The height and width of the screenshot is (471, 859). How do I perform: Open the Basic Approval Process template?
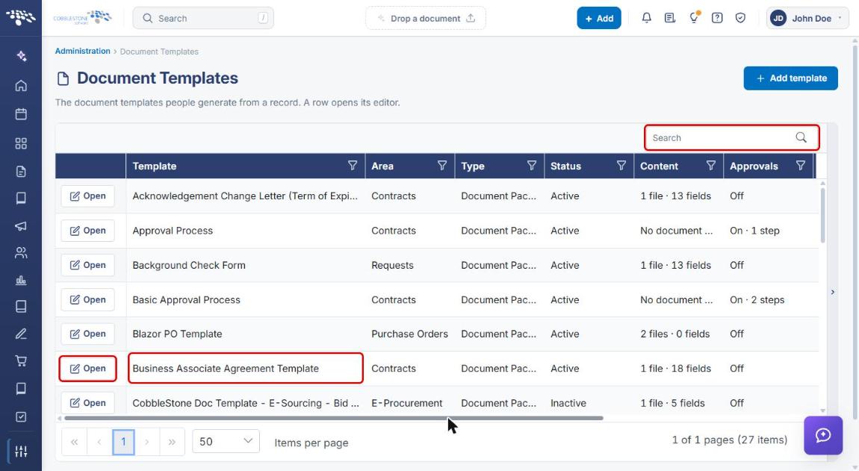(x=87, y=299)
